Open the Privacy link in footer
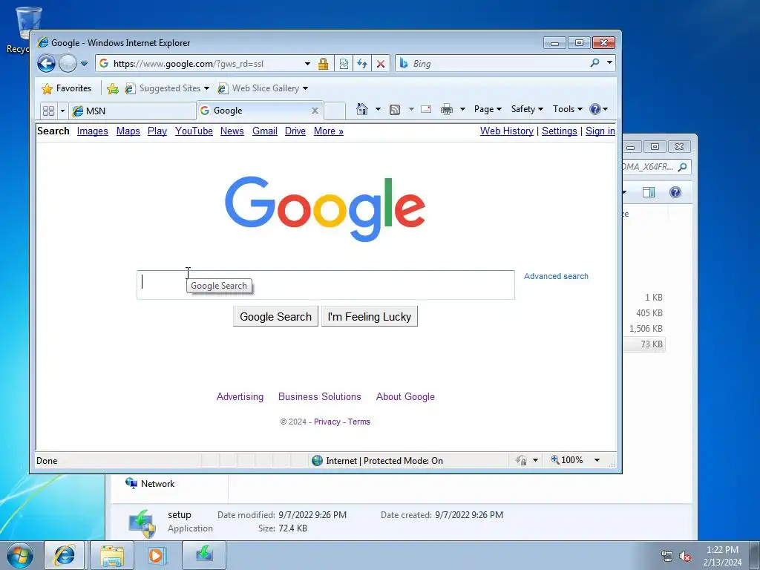The width and height of the screenshot is (760, 570). coord(327,422)
